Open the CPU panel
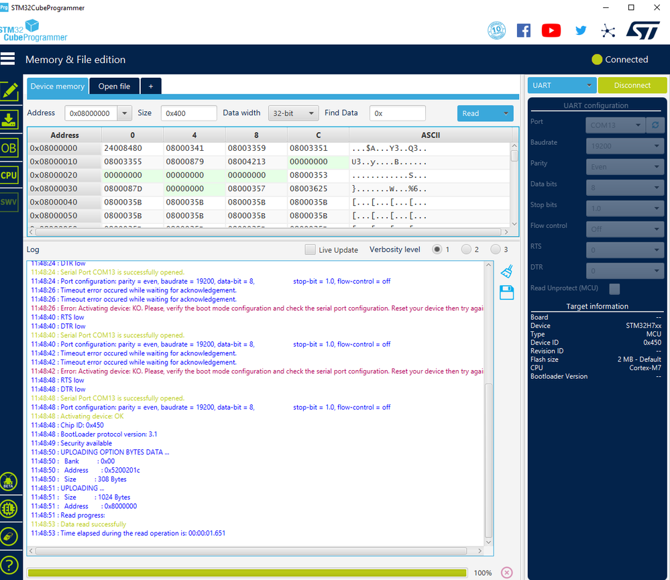Screen dimensions: 670x580 pos(9,175)
